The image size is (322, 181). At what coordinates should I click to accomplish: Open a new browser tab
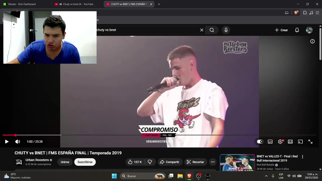click(x=159, y=4)
